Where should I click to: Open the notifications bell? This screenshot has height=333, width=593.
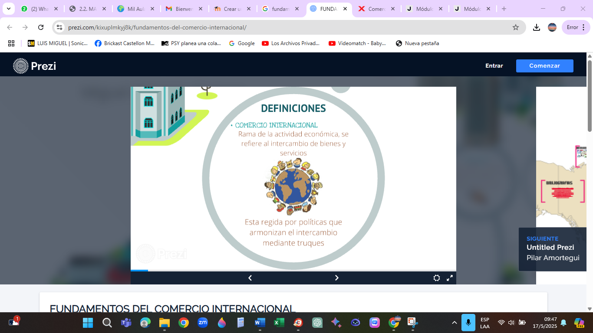(x=563, y=323)
